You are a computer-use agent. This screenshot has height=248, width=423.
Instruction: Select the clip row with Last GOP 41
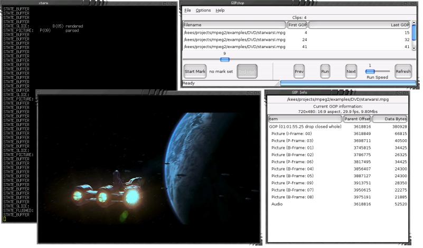coord(297,46)
